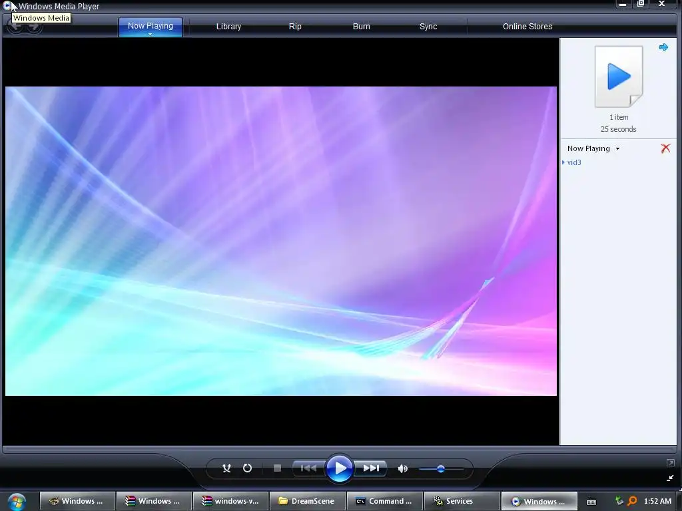682x511 pixels.
Task: Open the first Windows... taskbar button
Action: 77,501
